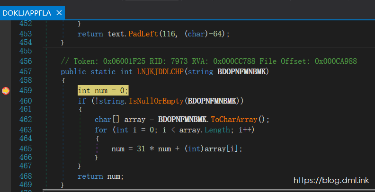Click the 'string' keyword in the method parameters
The height and width of the screenshot is (192, 375).
coord(202,71)
